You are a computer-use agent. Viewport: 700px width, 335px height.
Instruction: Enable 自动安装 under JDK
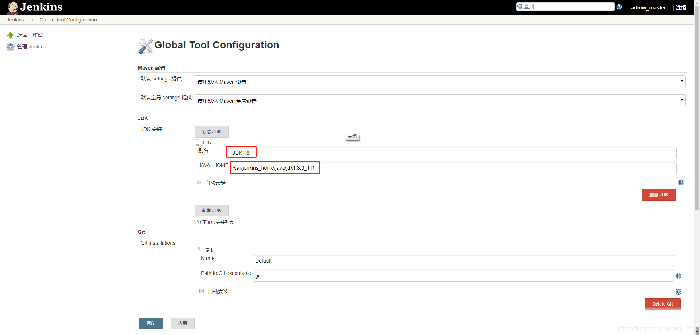click(x=199, y=182)
